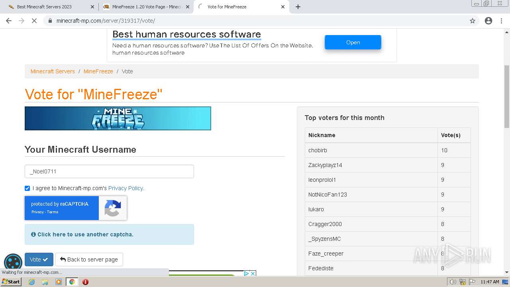The width and height of the screenshot is (510, 287).
Task: Open reCAPTCHA Terms link
Action: tap(53, 212)
